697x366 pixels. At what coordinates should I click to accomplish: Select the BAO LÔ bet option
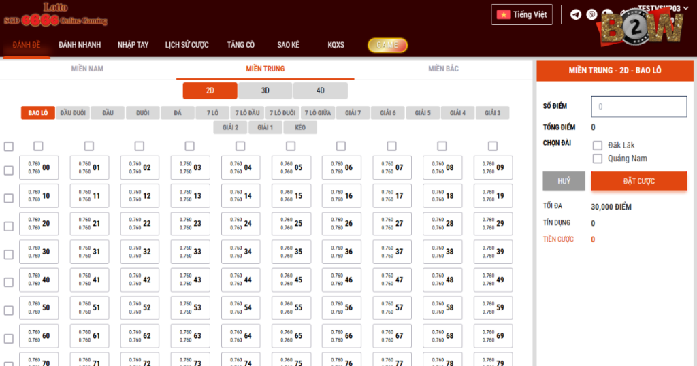(38, 113)
